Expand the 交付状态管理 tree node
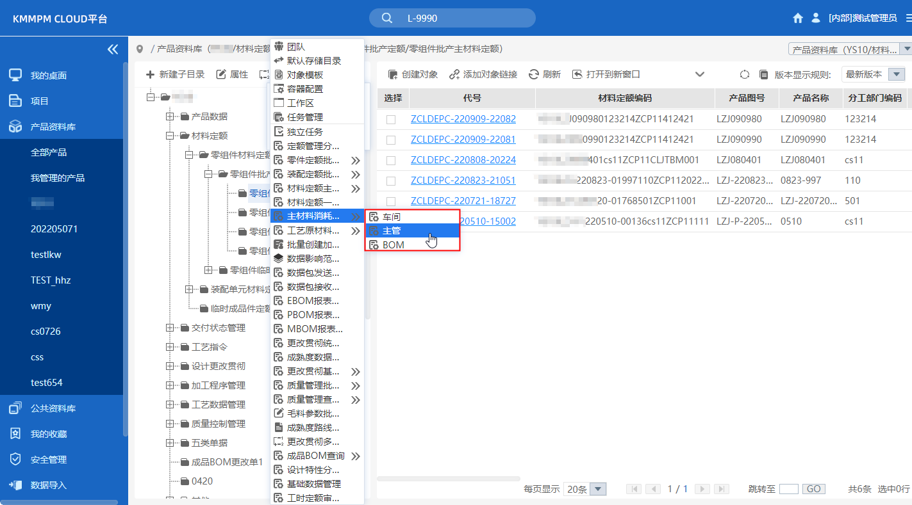Viewport: 912px width, 505px height. coord(170,327)
